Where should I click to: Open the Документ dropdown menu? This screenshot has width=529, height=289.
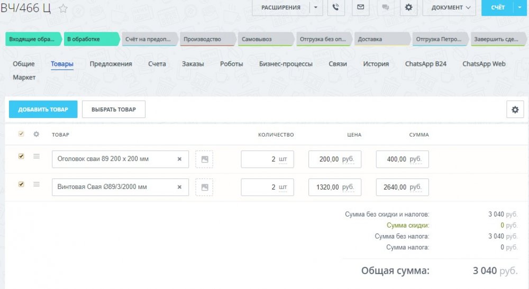[450, 7]
